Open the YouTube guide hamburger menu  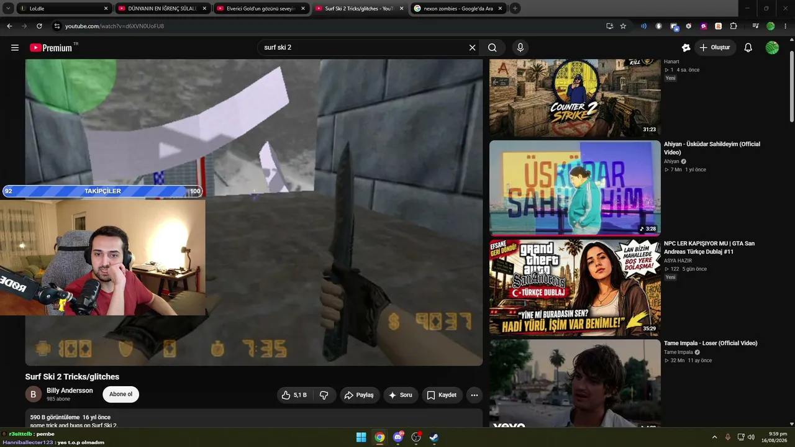(x=15, y=48)
